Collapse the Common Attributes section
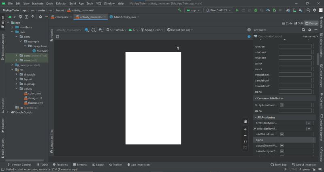The image size is (324, 172). 256,98
